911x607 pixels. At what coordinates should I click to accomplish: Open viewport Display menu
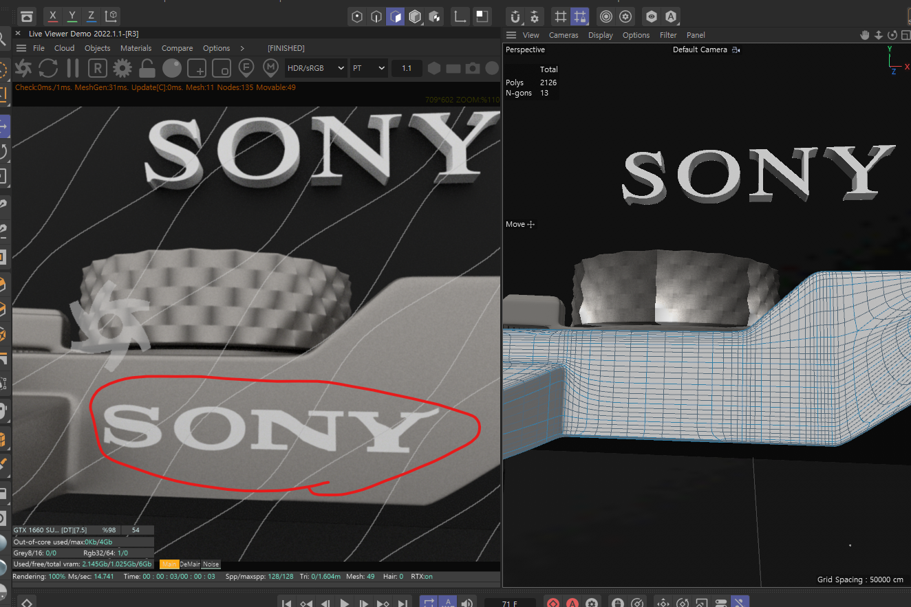(x=600, y=35)
